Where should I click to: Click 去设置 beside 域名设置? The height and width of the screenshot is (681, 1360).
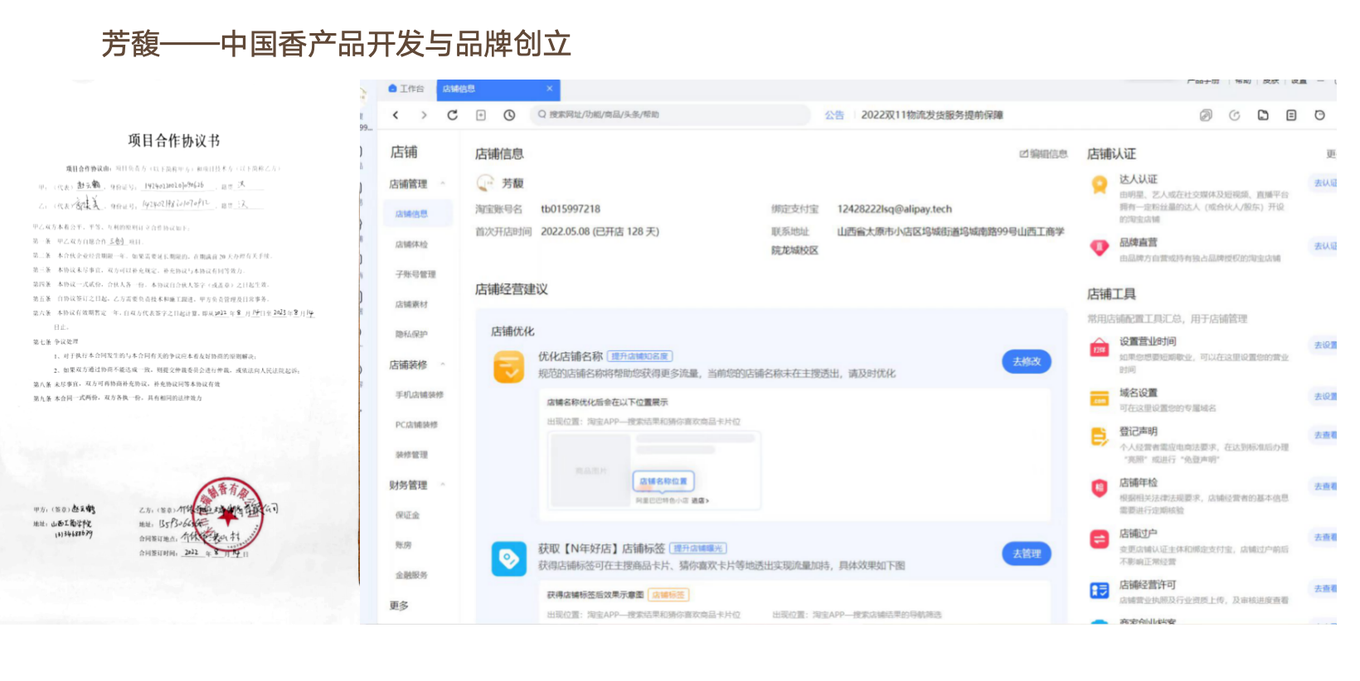[x=1325, y=397]
